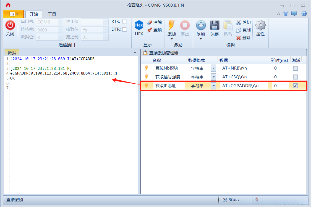Click the 激活 column header
This screenshot has width=311, height=207.
click(x=296, y=60)
